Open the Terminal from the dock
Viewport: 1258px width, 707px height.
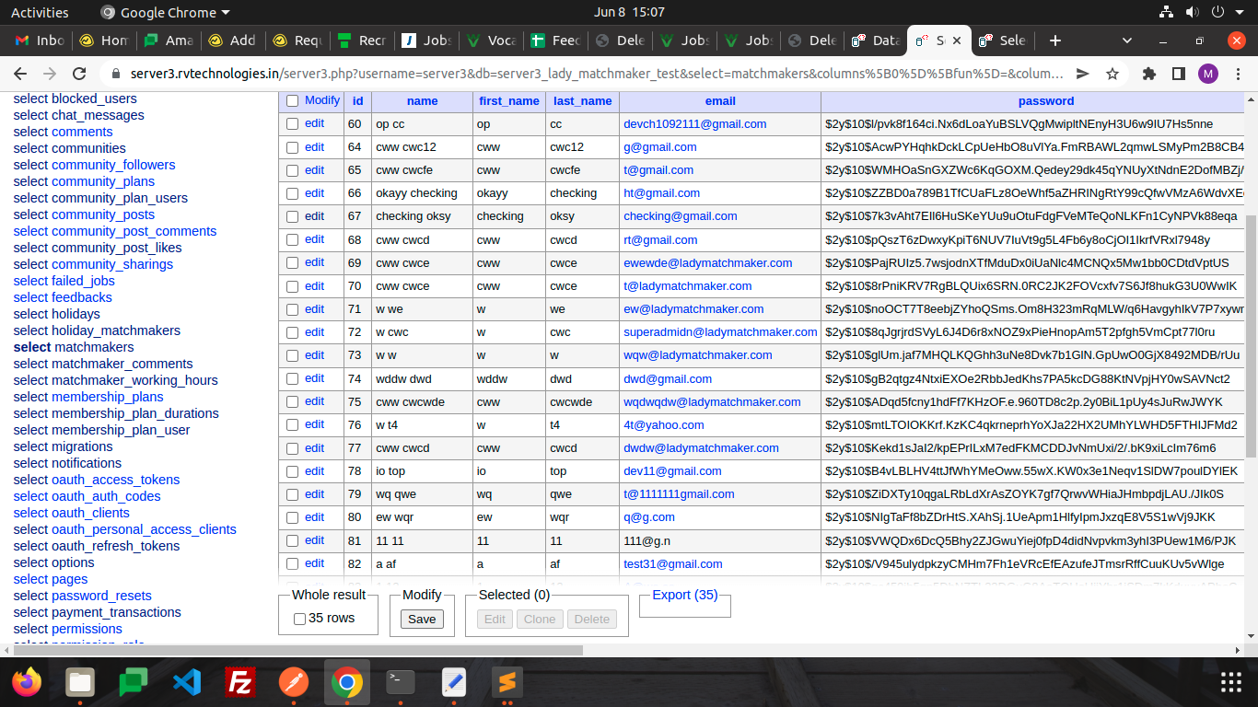pyautogui.click(x=400, y=682)
